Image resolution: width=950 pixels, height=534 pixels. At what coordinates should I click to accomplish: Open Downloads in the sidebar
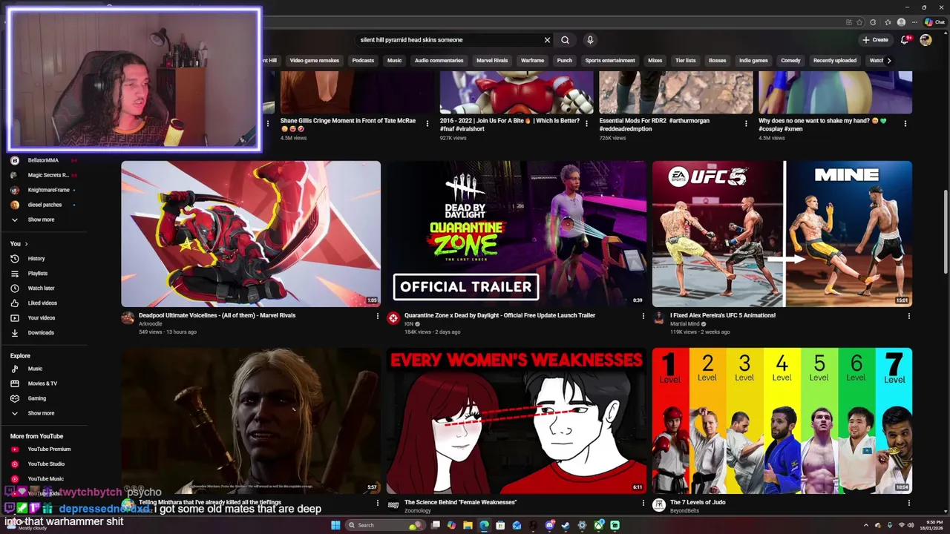click(x=41, y=332)
